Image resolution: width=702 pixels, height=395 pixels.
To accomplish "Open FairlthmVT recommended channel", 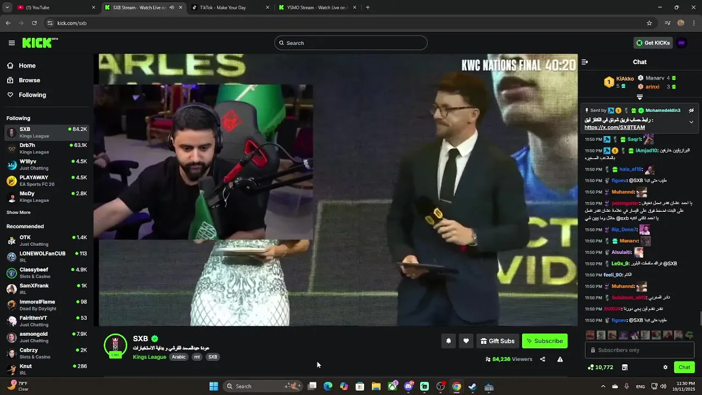I will point(47,321).
